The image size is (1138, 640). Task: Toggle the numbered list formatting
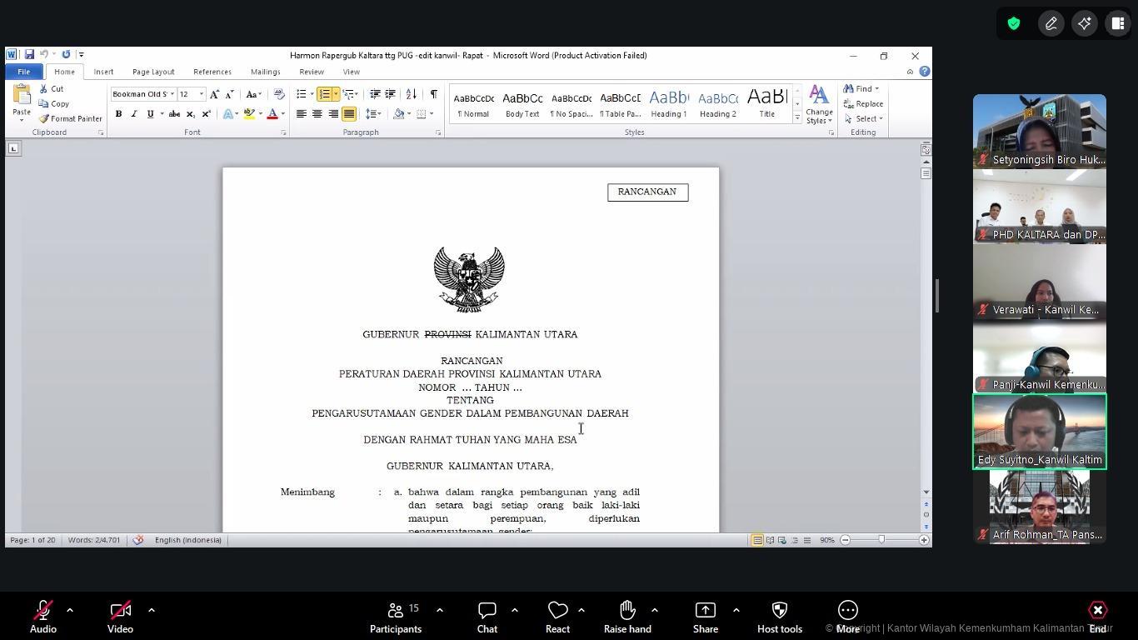click(x=326, y=93)
